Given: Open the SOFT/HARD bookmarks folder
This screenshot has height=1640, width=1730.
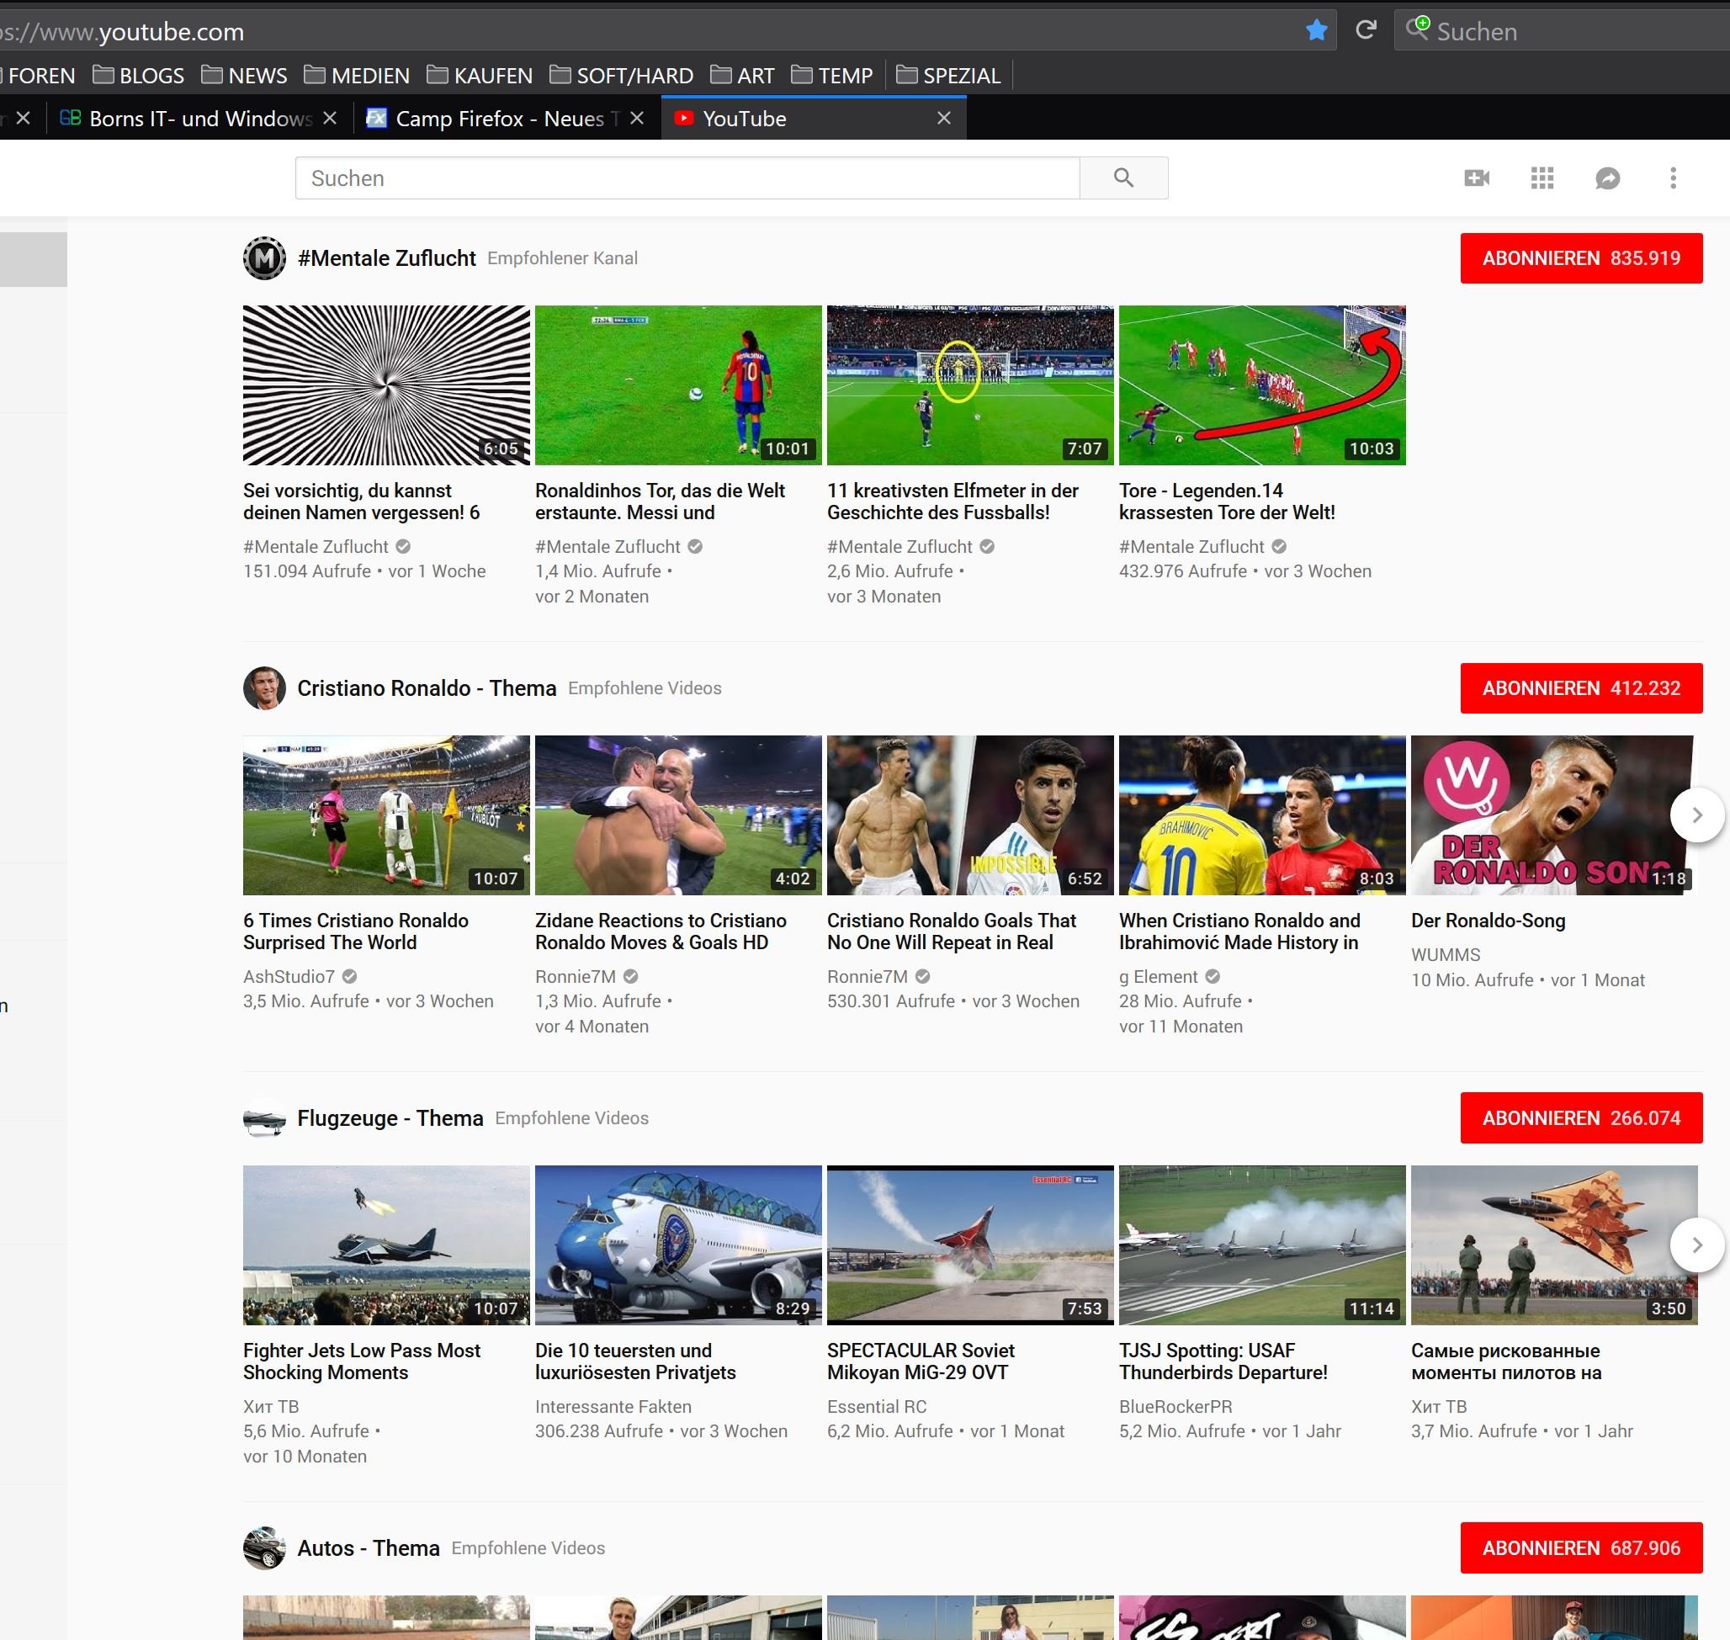Looking at the screenshot, I should point(622,76).
